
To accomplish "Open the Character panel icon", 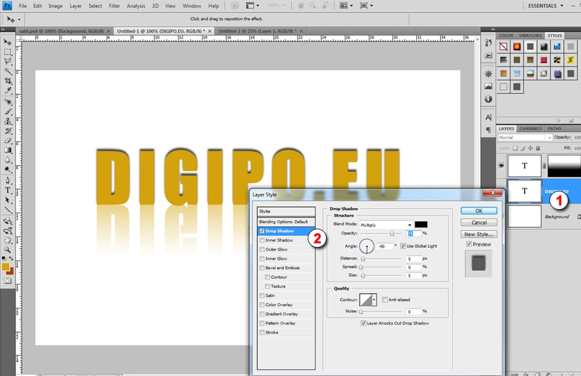I will tap(489, 118).
